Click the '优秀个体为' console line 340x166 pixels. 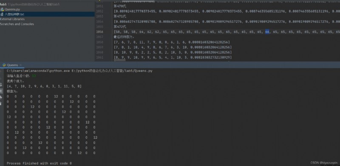tap(15, 81)
